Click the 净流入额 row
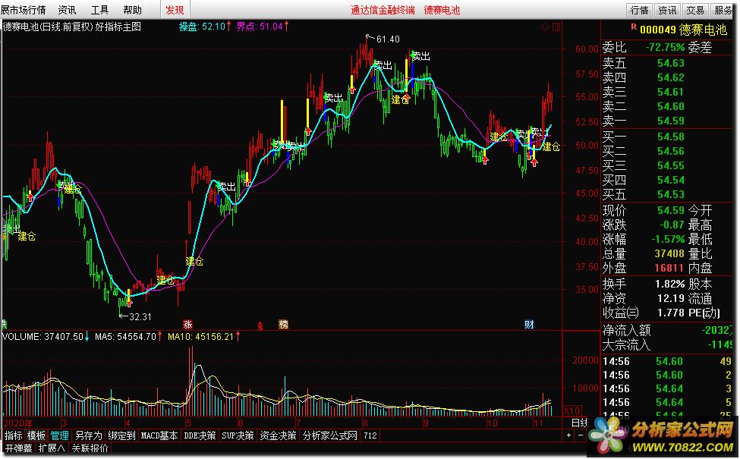The width and height of the screenshot is (740, 459). click(667, 330)
